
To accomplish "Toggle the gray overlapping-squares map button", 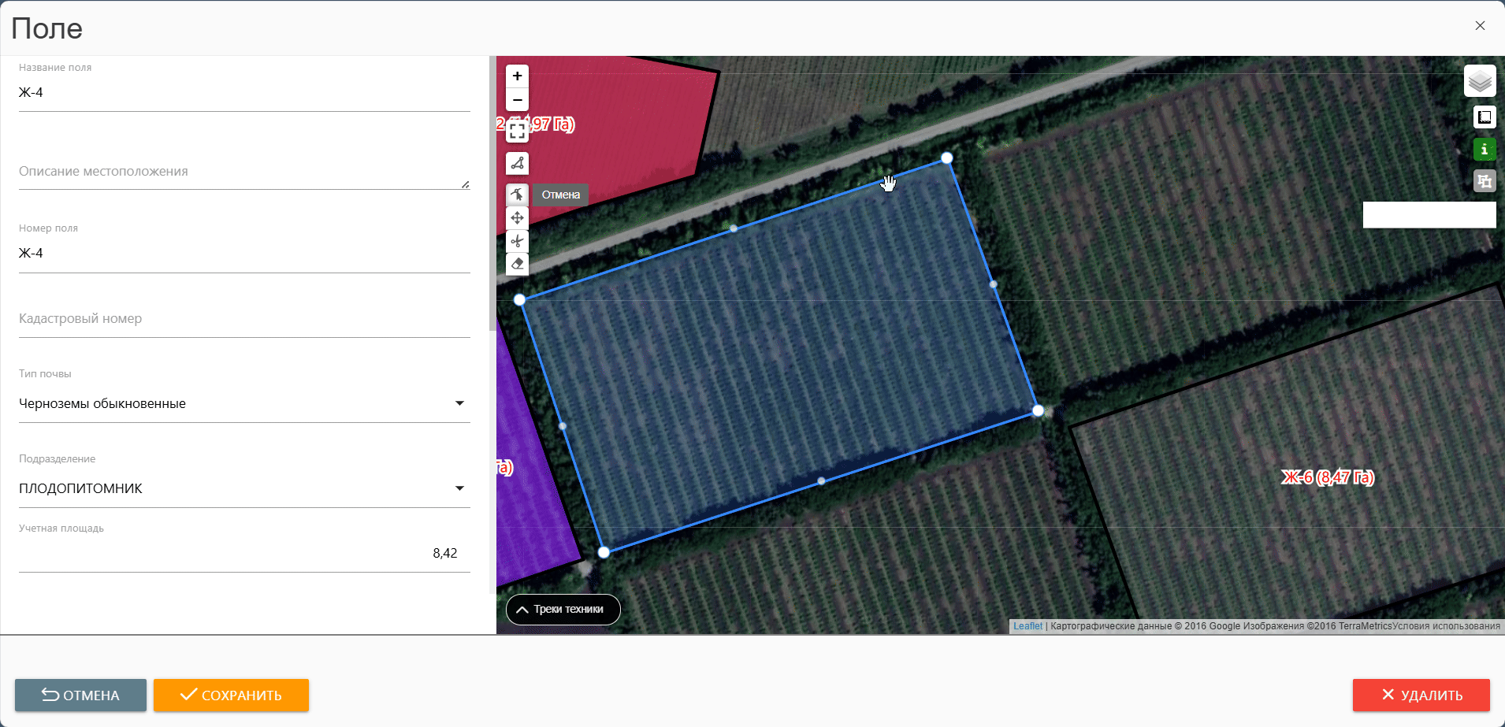I will pos(1485,181).
